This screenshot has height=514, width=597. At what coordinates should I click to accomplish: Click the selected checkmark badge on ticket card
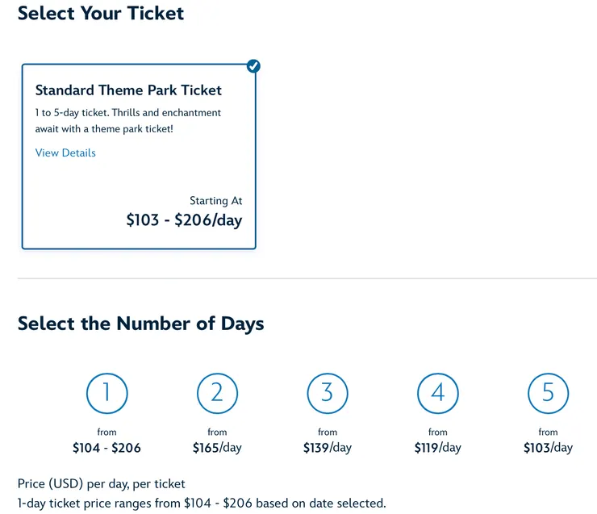(253, 66)
